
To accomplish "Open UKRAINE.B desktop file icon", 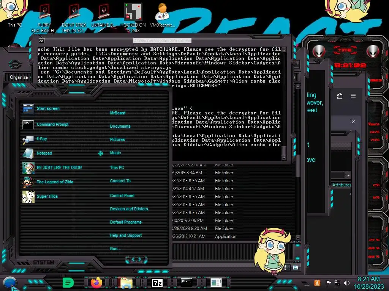I will point(103,15).
